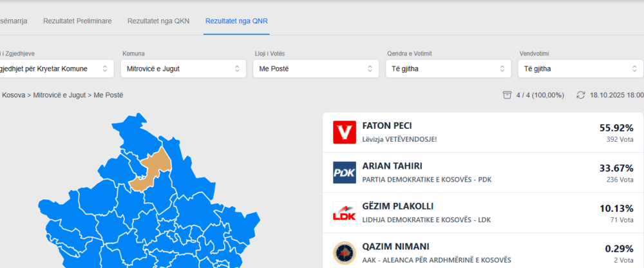Open the Komuna dropdown

click(184, 68)
